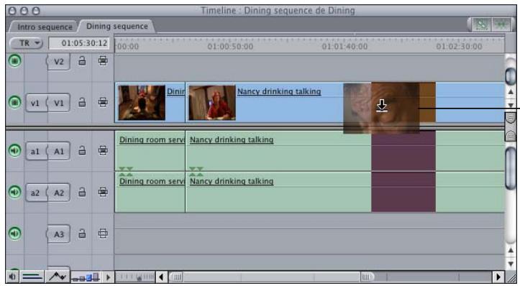
Task: Click the a2 source control
Action: (36, 193)
